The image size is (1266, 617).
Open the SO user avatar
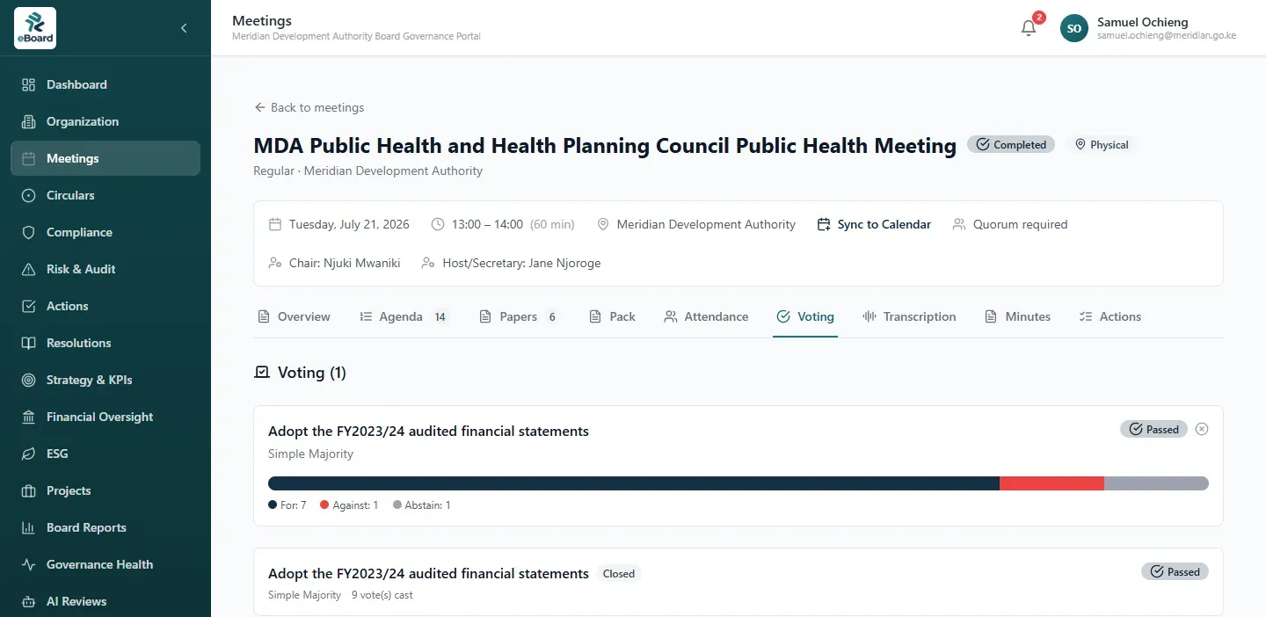[x=1073, y=28]
